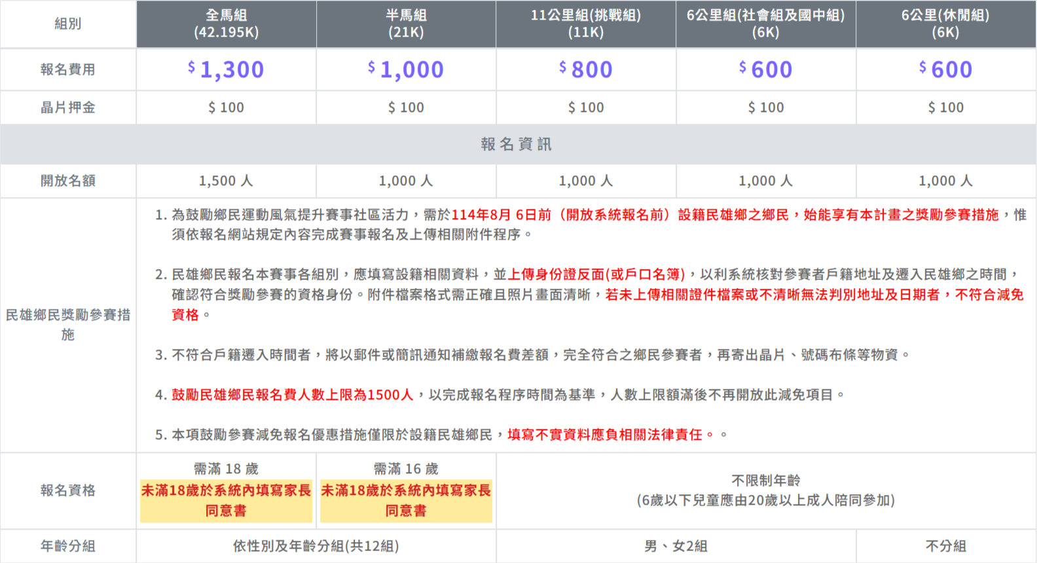
Task: Click the 11公里組(挑戰組) header cell
Action: 585,24
